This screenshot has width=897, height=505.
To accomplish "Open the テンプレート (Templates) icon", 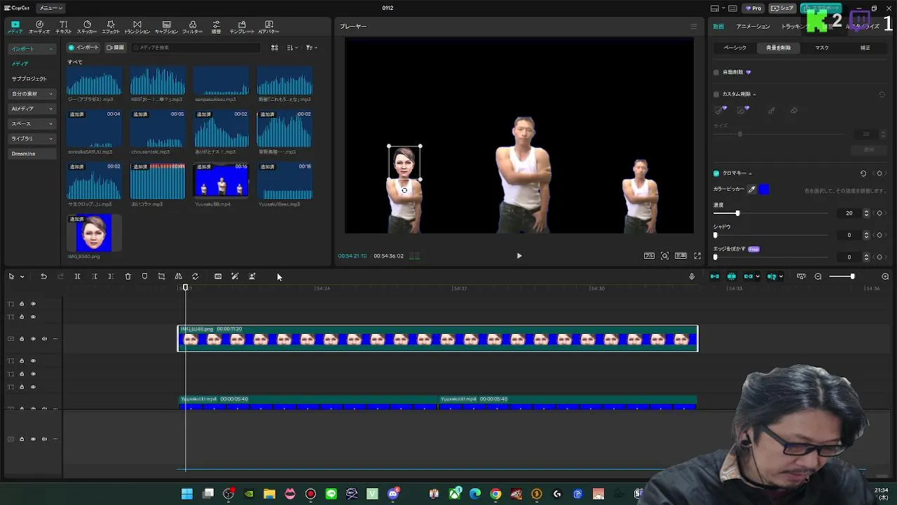I will (x=242, y=27).
